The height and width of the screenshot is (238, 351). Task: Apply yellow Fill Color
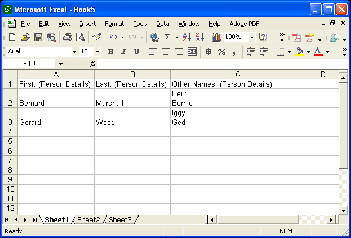pos(299,52)
